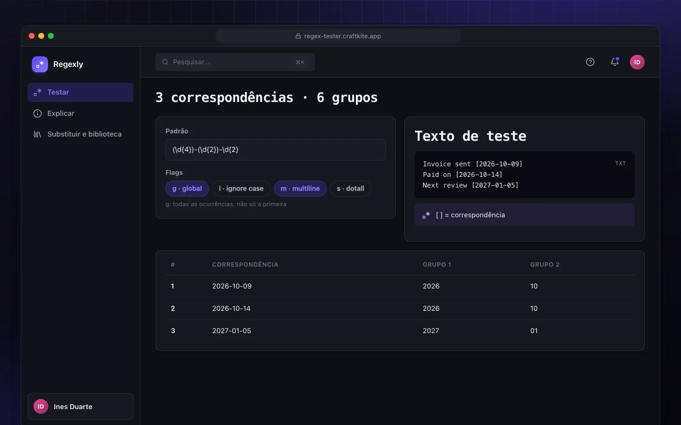
Task: Click group 2 value 01
Action: click(x=534, y=330)
